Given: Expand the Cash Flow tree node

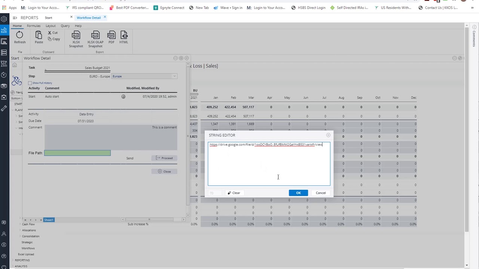Looking at the screenshot, I should pos(20,224).
